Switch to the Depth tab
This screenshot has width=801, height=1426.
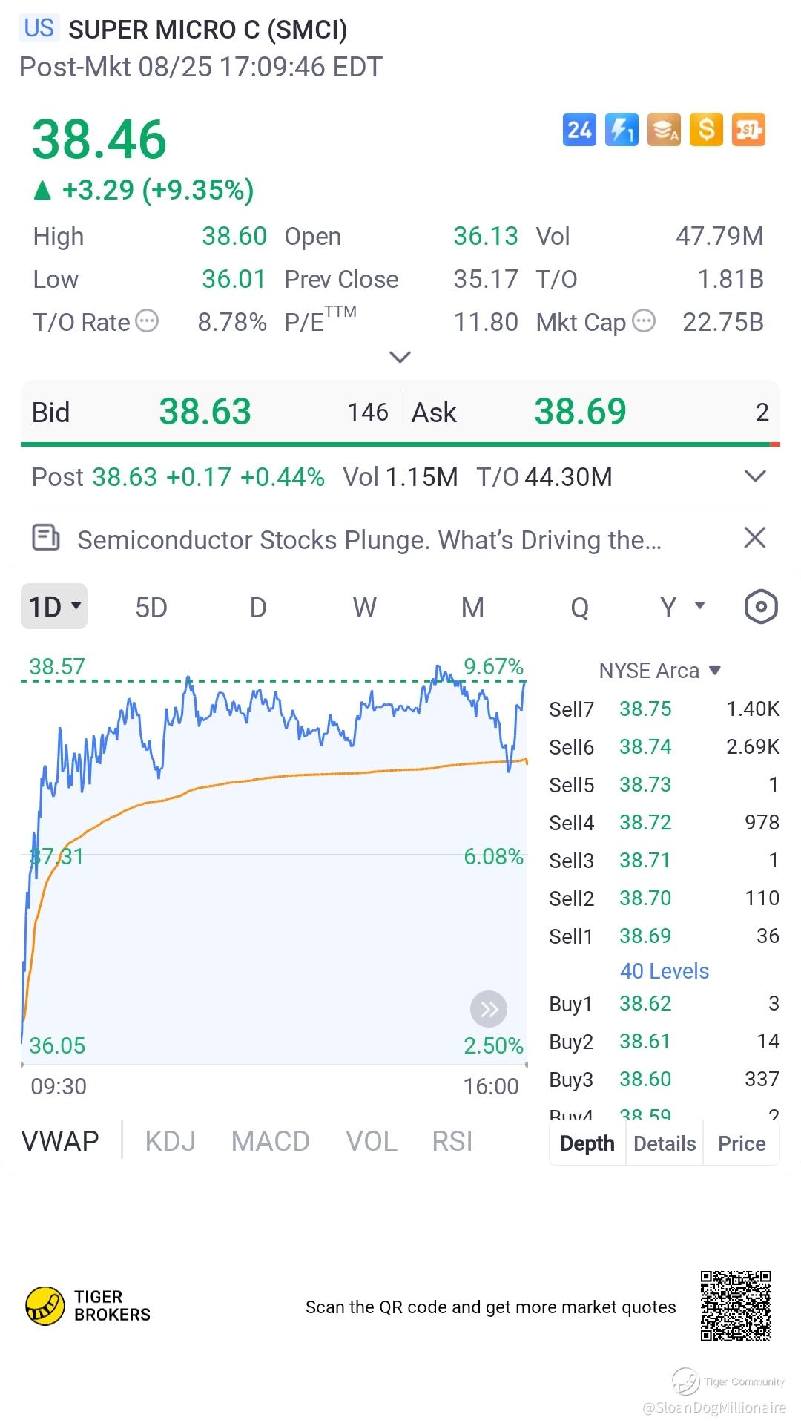click(587, 1143)
